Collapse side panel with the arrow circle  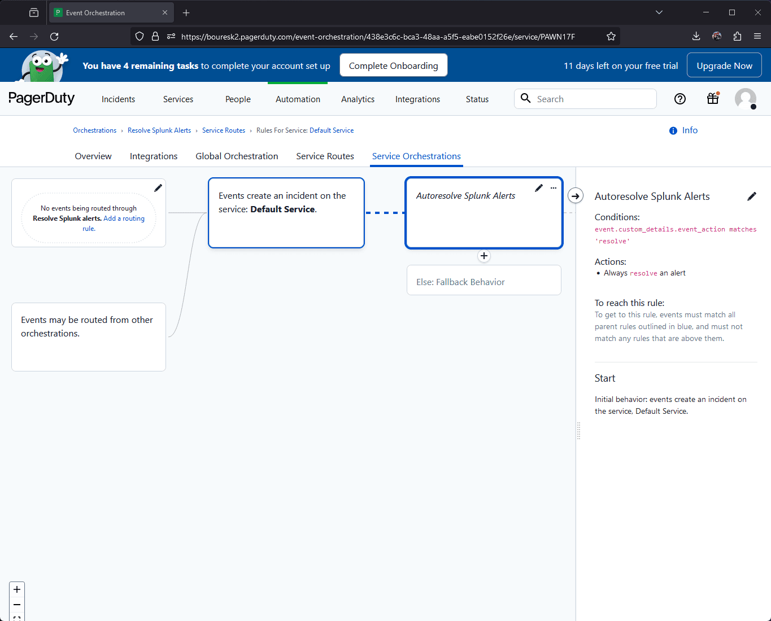(x=576, y=196)
